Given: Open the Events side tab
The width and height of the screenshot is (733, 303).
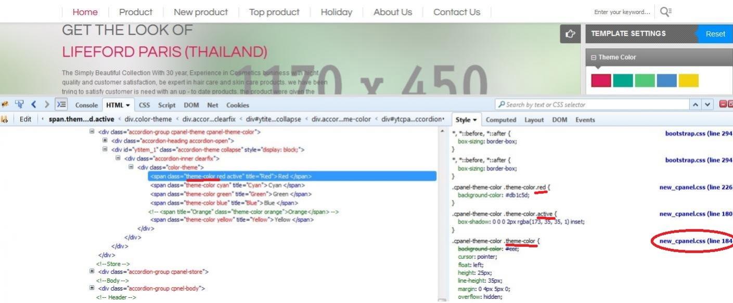Looking at the screenshot, I should tap(585, 120).
